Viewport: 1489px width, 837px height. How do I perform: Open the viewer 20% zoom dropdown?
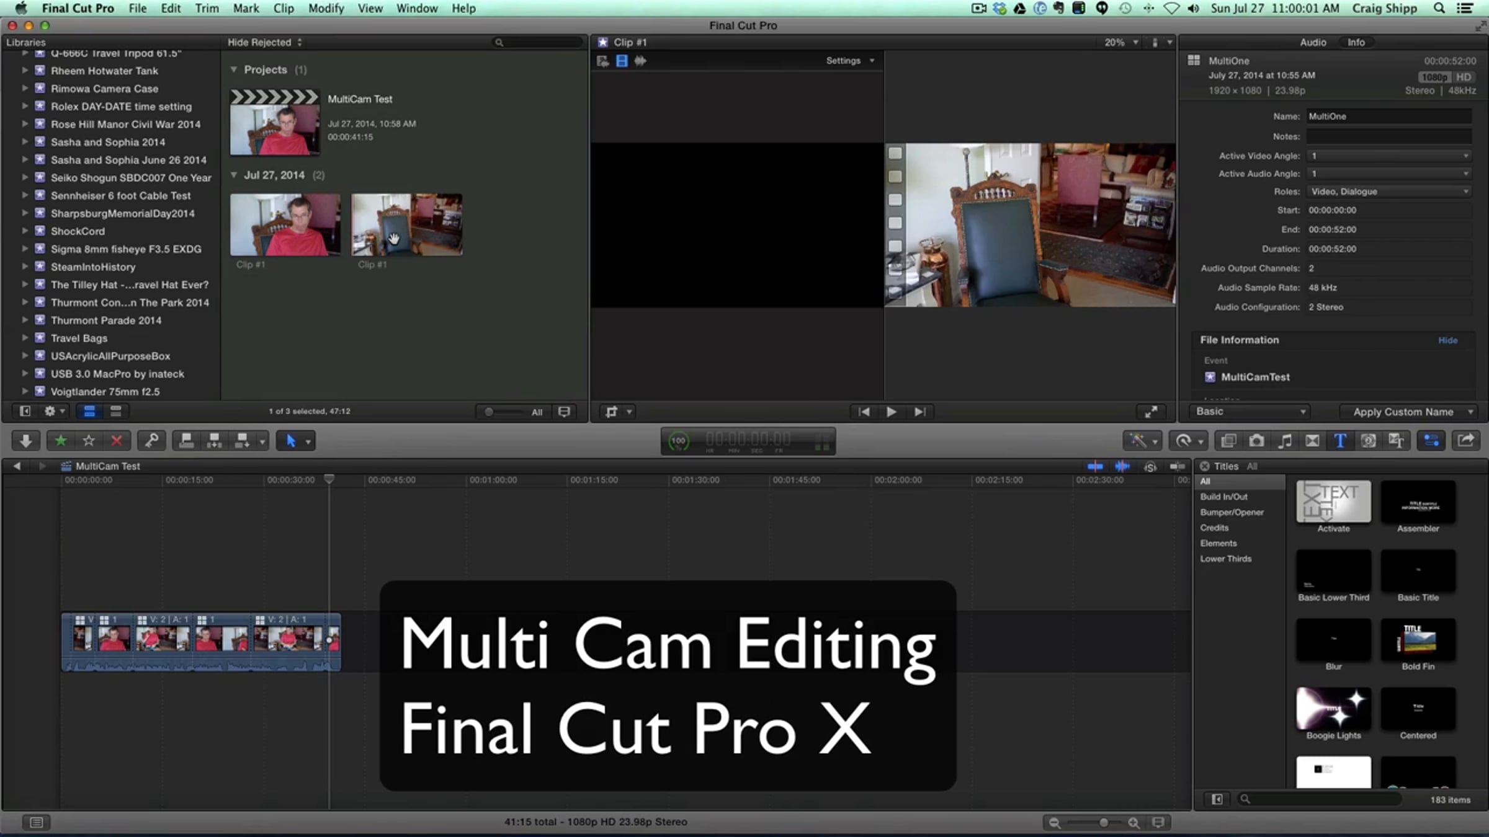[1121, 42]
